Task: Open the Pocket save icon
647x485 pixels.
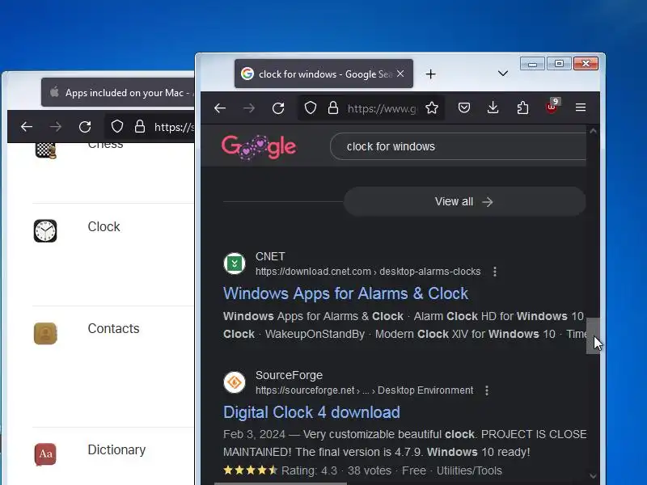Action: tap(464, 108)
